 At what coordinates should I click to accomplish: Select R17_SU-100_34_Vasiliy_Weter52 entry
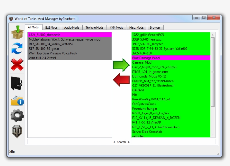coord(70,44)
